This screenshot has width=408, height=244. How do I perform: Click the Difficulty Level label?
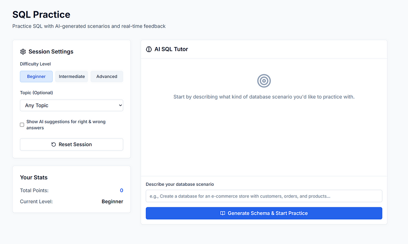pyautogui.click(x=35, y=64)
